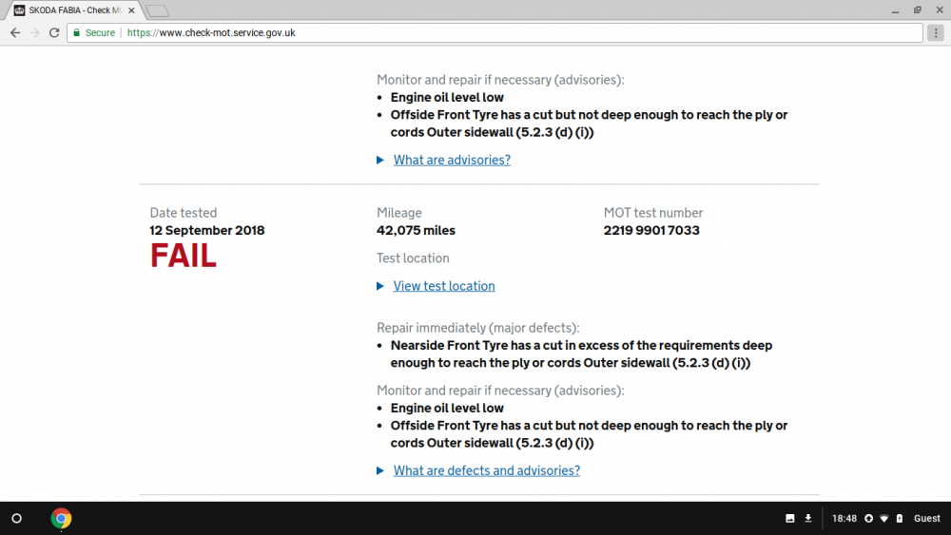Click the circular plus status icon beside clock
This screenshot has height=535, width=951.
868,519
